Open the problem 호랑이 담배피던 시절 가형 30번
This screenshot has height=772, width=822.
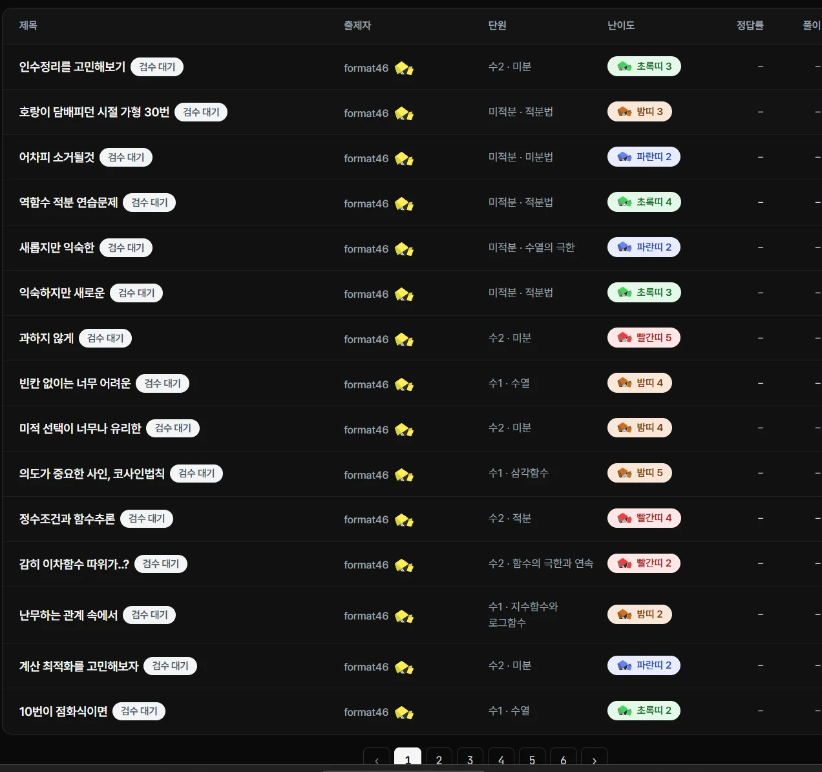click(x=94, y=112)
